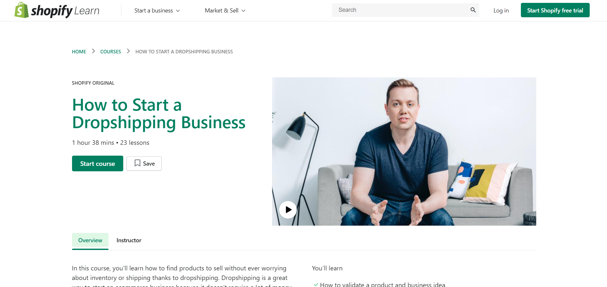
Task: Click the Shopify shopping bag logo
Action: click(x=21, y=10)
